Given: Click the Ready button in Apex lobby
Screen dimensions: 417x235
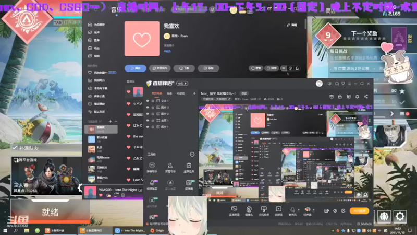Looking at the screenshot, I should click(x=50, y=213).
